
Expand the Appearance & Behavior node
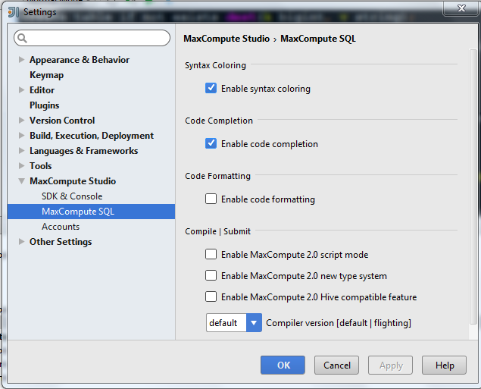pyautogui.click(x=21, y=60)
